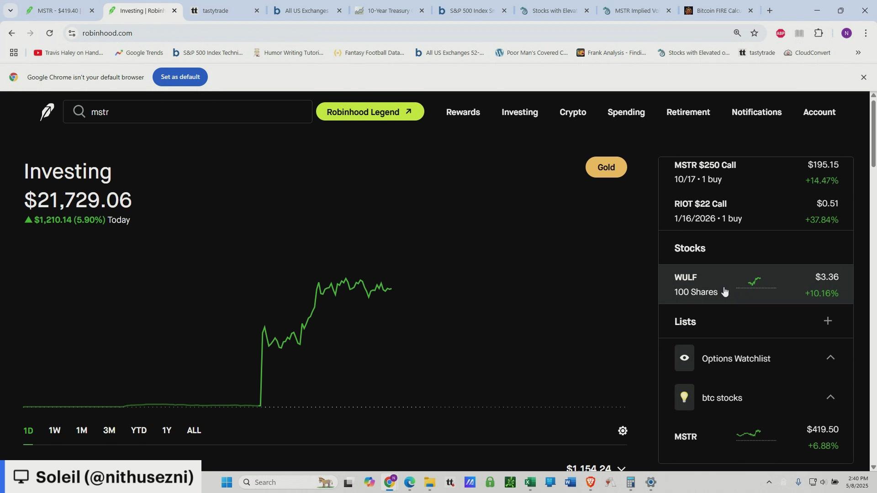Open the Retirement nav item
This screenshot has width=877, height=493.
coord(688,112)
